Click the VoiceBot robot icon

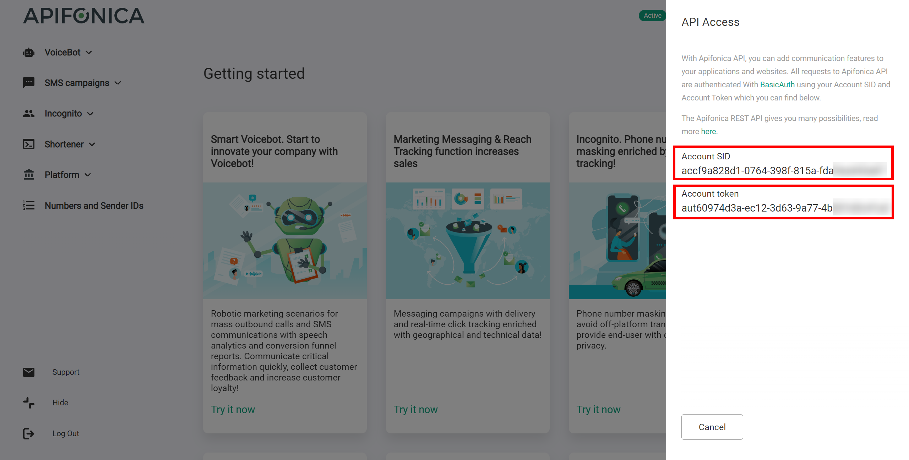point(29,53)
